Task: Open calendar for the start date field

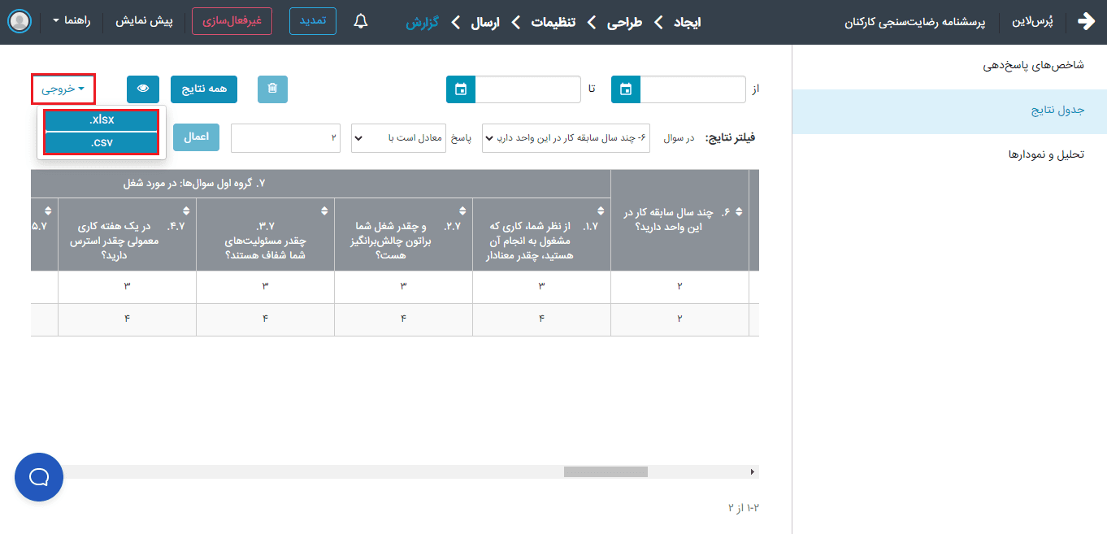Action: (626, 89)
